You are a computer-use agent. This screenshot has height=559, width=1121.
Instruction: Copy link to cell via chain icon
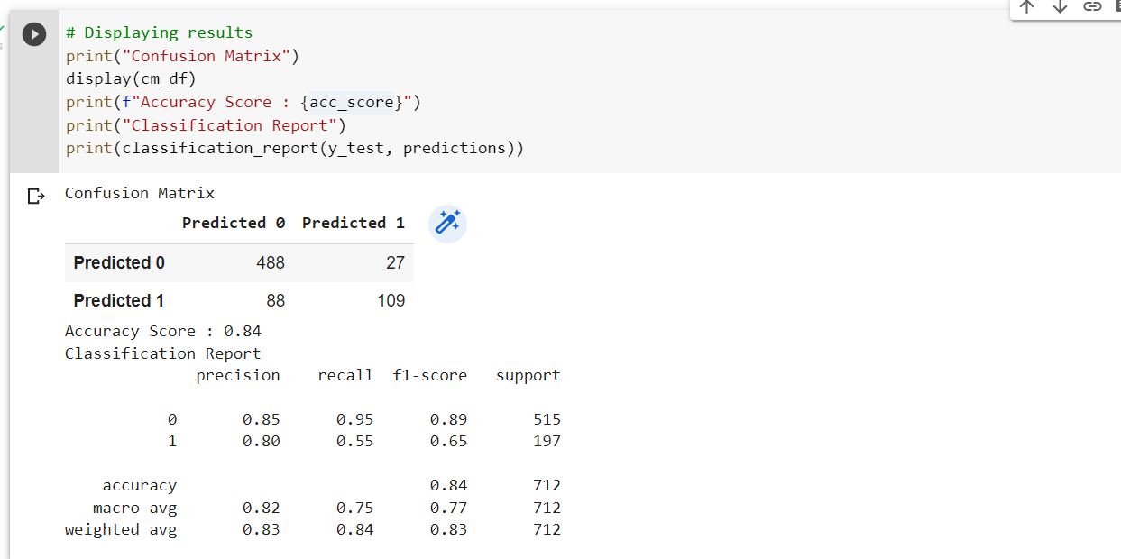coord(1092,7)
